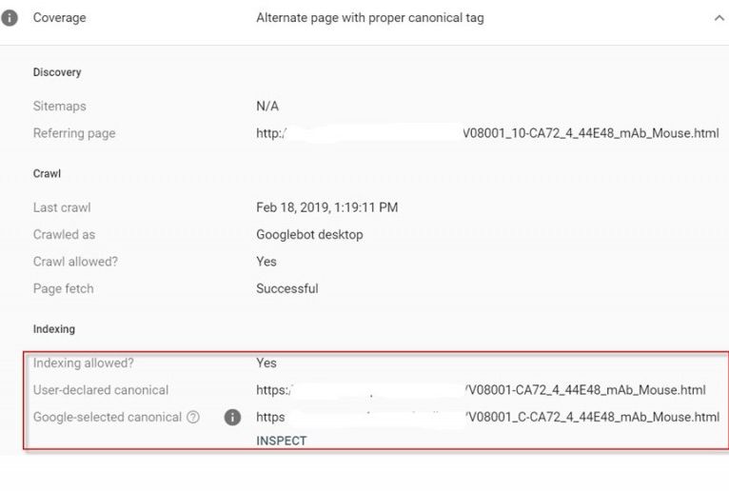The width and height of the screenshot is (729, 491).
Task: Click the Indexing section heading
Action: (53, 329)
